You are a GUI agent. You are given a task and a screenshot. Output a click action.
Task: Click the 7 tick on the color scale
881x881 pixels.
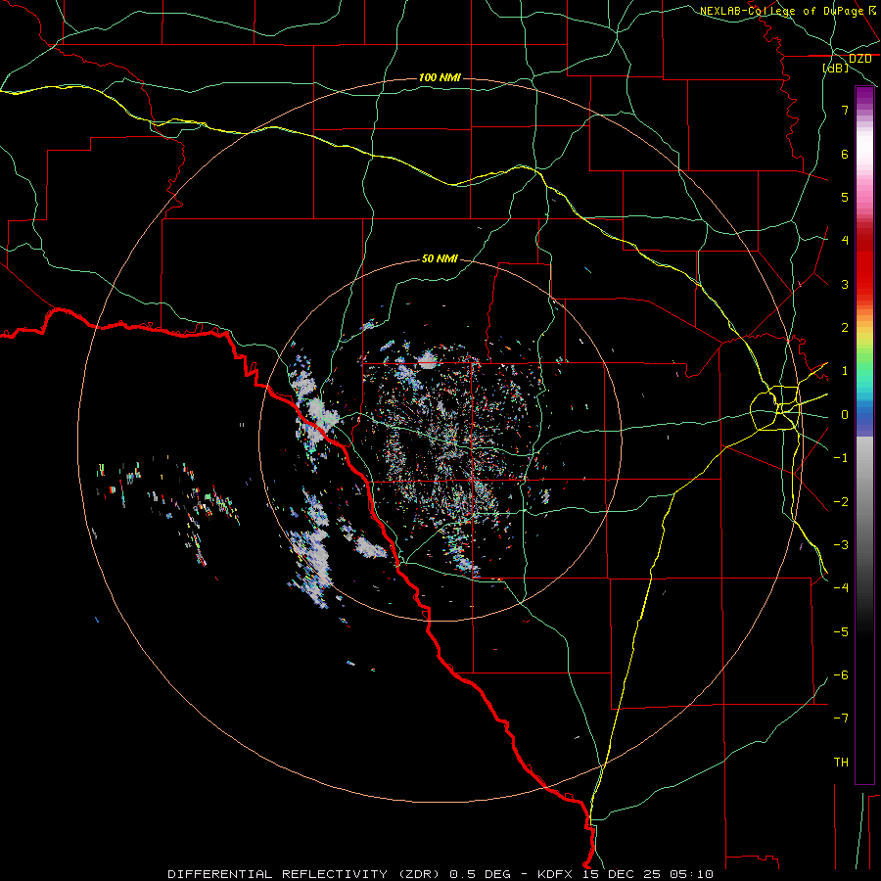[845, 110]
